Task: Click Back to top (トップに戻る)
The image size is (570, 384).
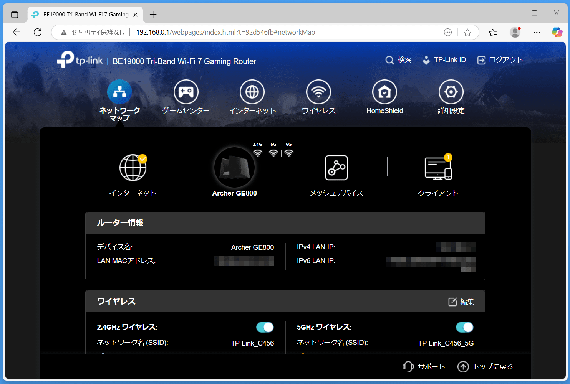Action: coord(485,367)
